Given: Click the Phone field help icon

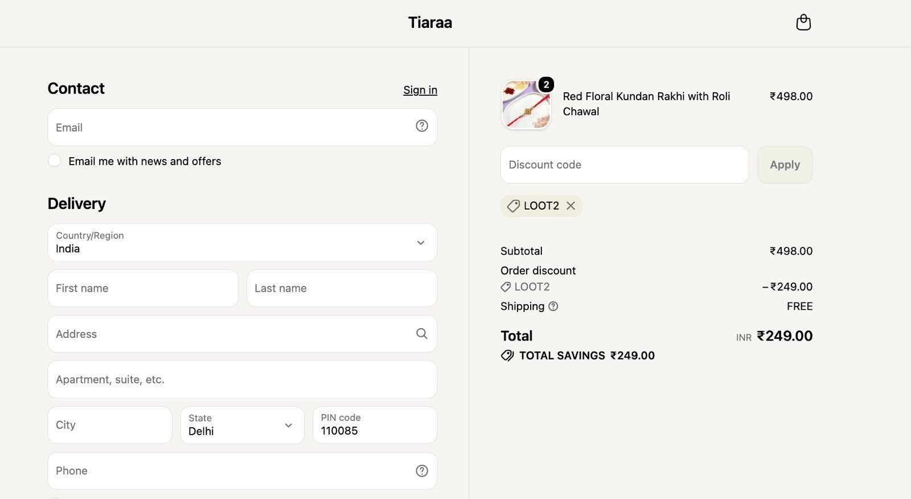Looking at the screenshot, I should 422,471.
